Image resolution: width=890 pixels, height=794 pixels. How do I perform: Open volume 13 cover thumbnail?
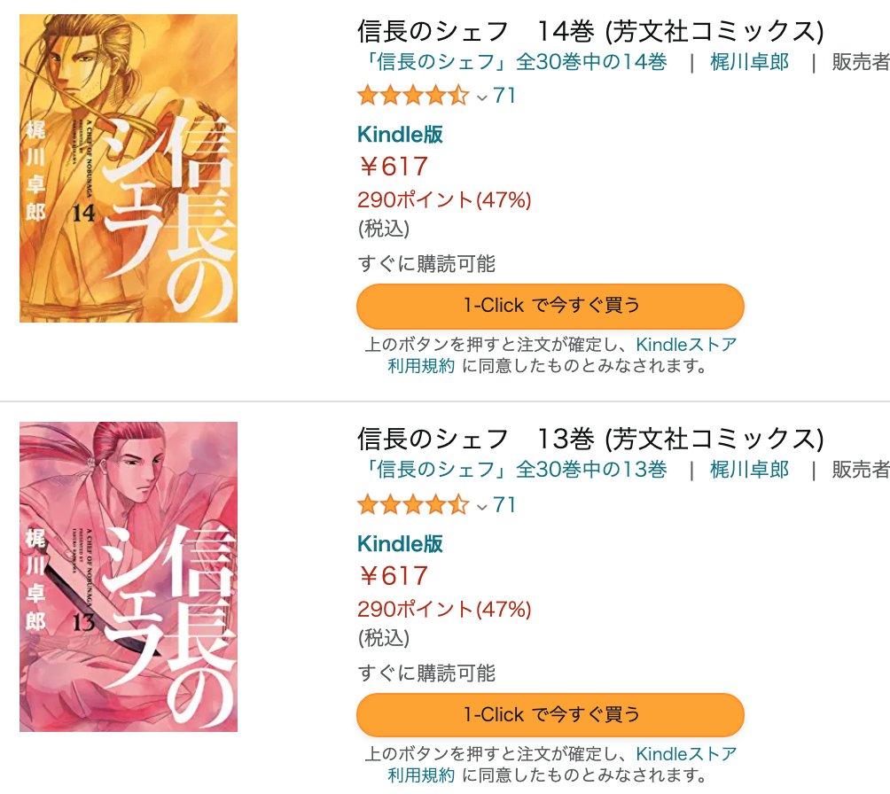click(x=129, y=577)
